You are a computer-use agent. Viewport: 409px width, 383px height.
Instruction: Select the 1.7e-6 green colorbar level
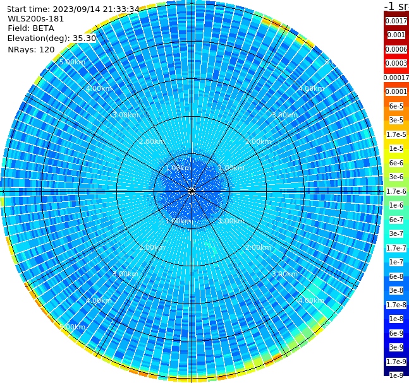click(396, 191)
